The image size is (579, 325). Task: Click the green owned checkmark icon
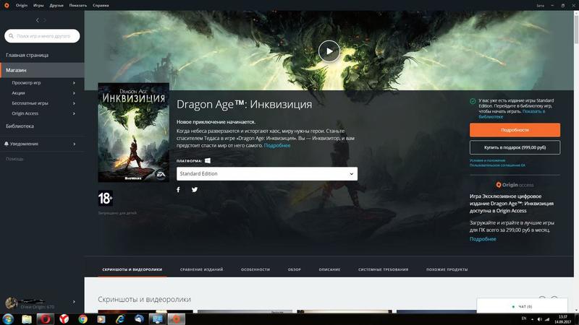[473, 101]
